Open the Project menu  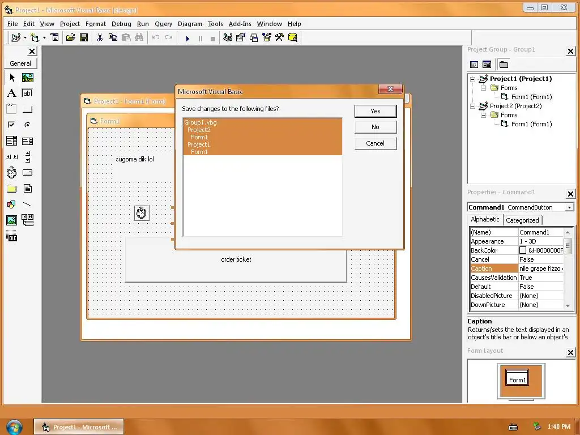click(x=70, y=24)
